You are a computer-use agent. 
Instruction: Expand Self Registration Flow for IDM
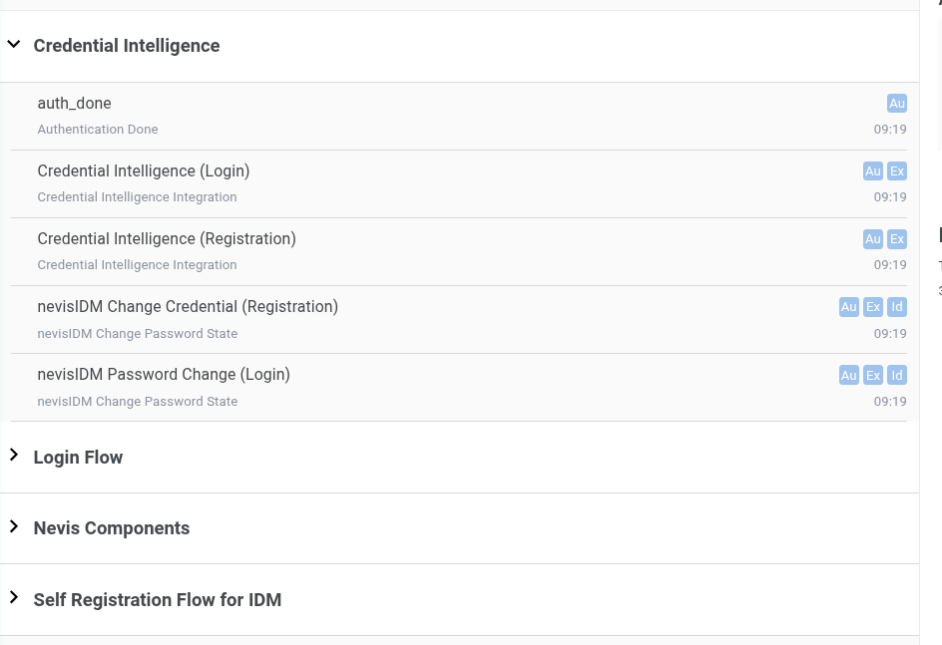point(14,598)
